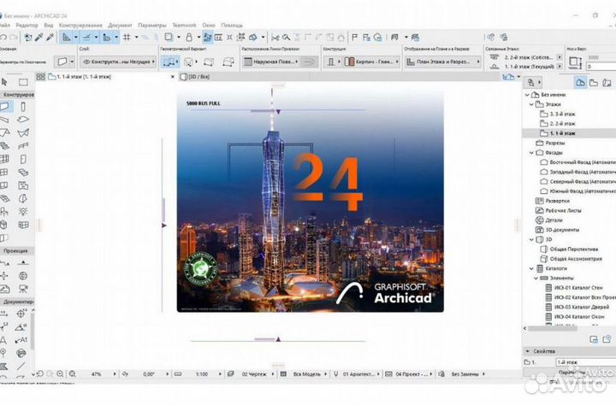Open the Без Замены overrides button
616x405 pixels.
[x=465, y=374]
